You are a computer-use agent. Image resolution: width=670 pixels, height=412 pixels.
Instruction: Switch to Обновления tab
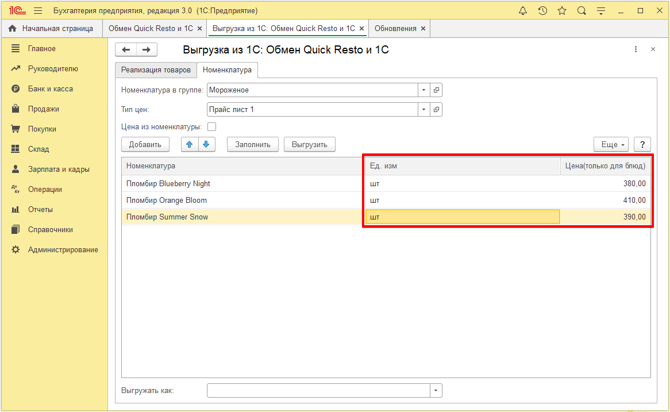(x=396, y=29)
